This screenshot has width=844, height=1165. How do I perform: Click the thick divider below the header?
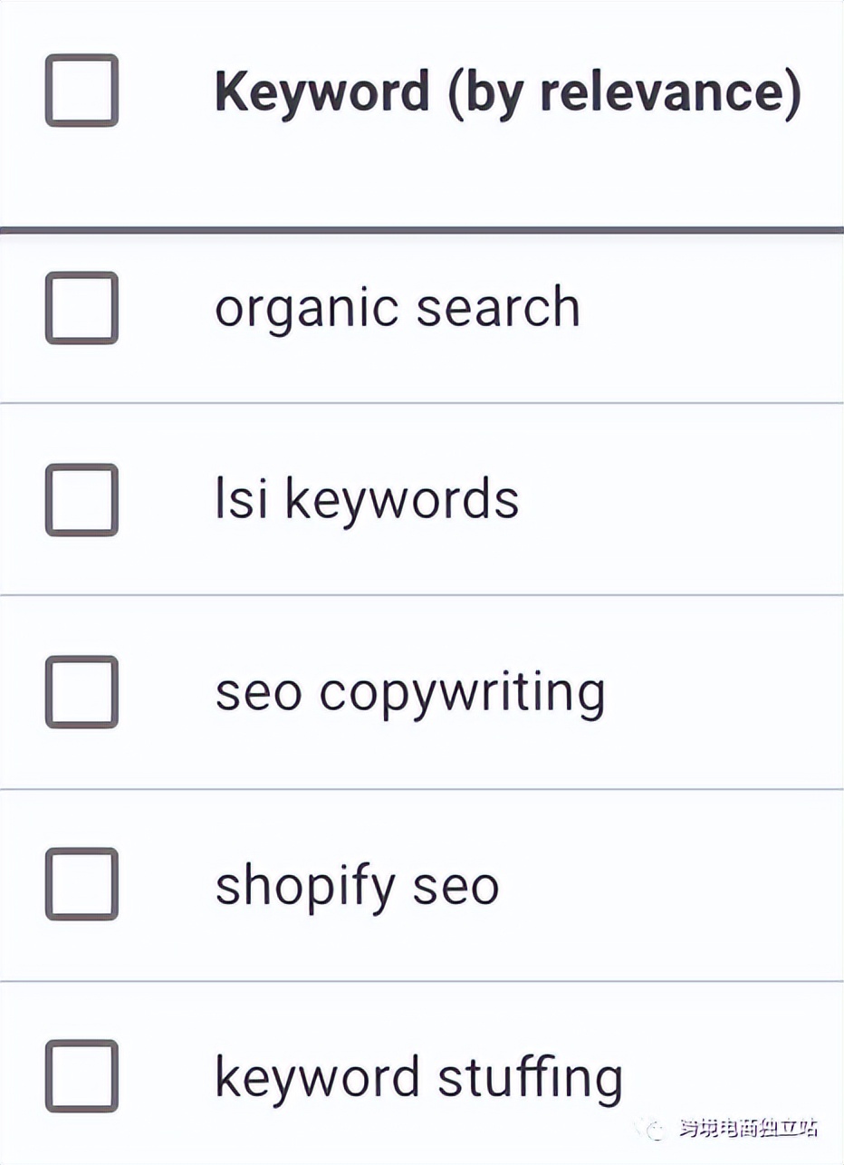422,230
